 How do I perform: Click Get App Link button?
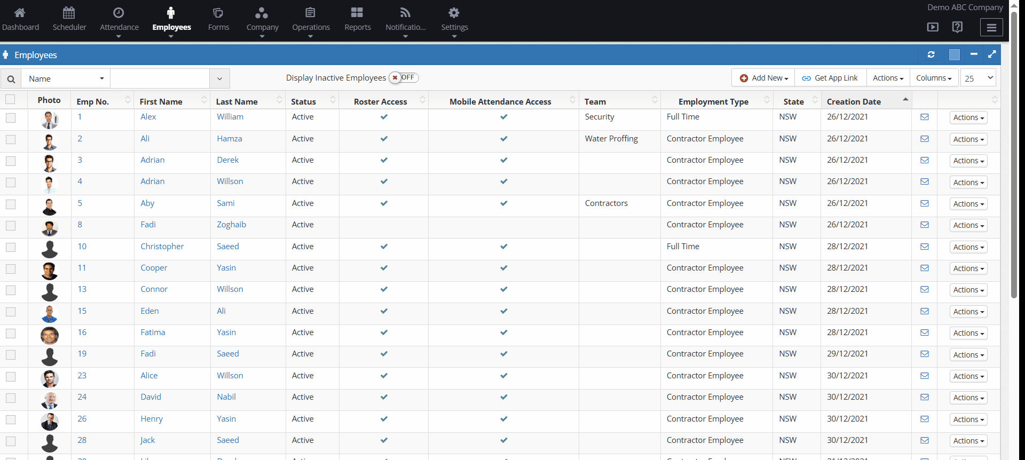[830, 78]
